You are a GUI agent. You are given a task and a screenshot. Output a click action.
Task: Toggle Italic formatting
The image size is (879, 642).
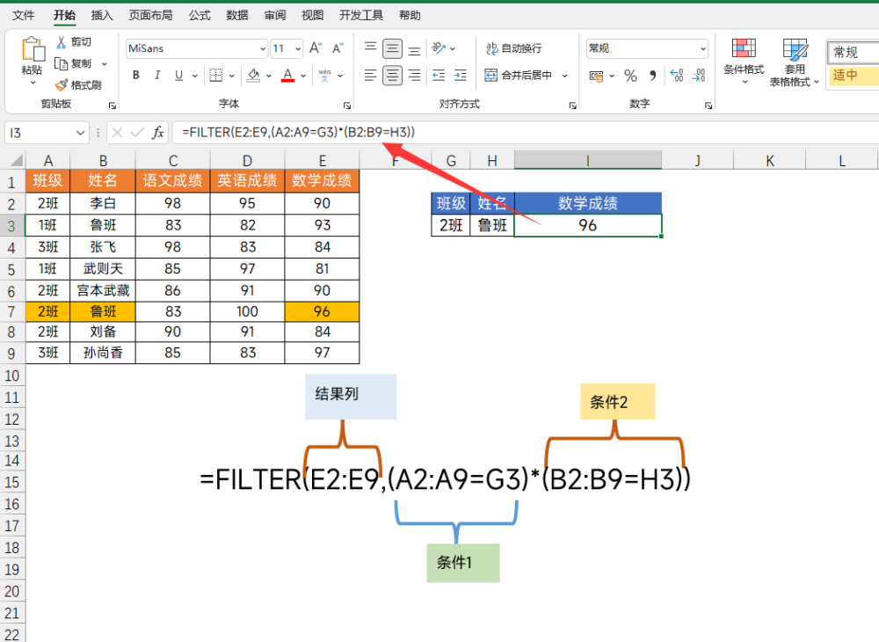159,76
